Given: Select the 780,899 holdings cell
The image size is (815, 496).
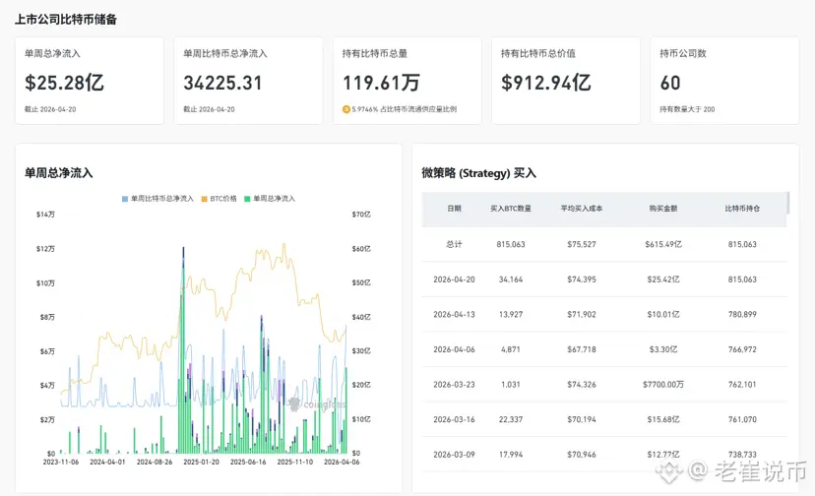Looking at the screenshot, I should click(x=742, y=315).
